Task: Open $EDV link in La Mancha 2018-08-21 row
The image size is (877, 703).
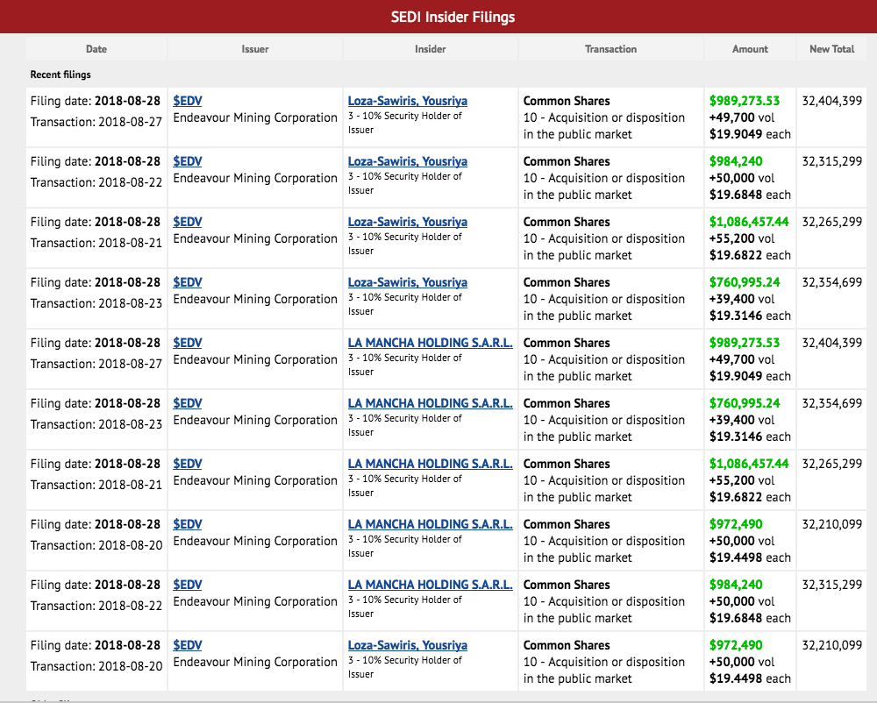Action: 188,464
